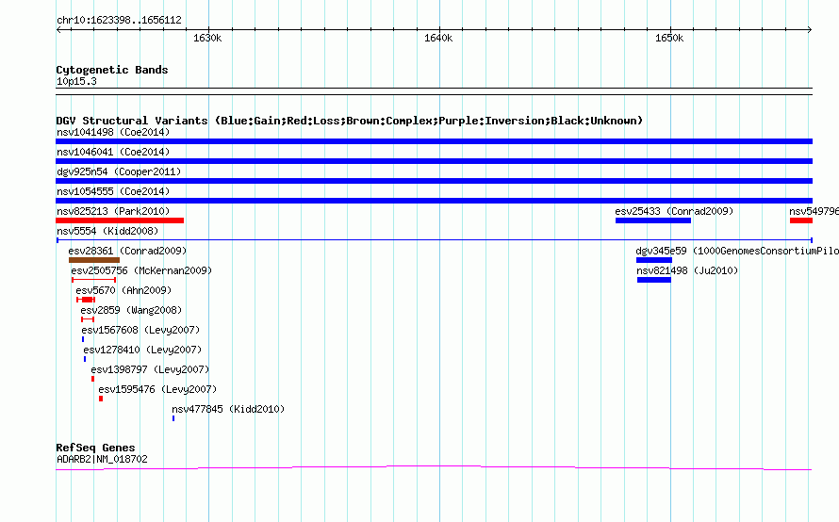839x522 pixels.
Task: Open the dgv925n54 (Cooper2011) gain bar
Action: pos(434,181)
